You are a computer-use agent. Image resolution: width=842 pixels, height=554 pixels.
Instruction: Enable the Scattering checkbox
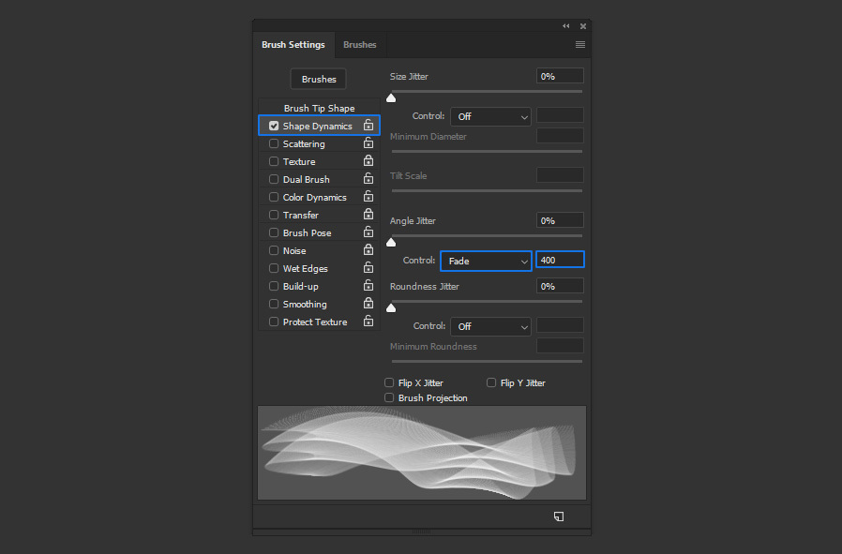(x=274, y=143)
